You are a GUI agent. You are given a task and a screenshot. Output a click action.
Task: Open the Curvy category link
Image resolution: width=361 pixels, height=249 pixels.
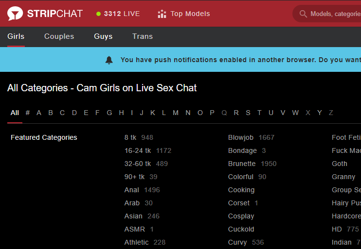[237, 242]
